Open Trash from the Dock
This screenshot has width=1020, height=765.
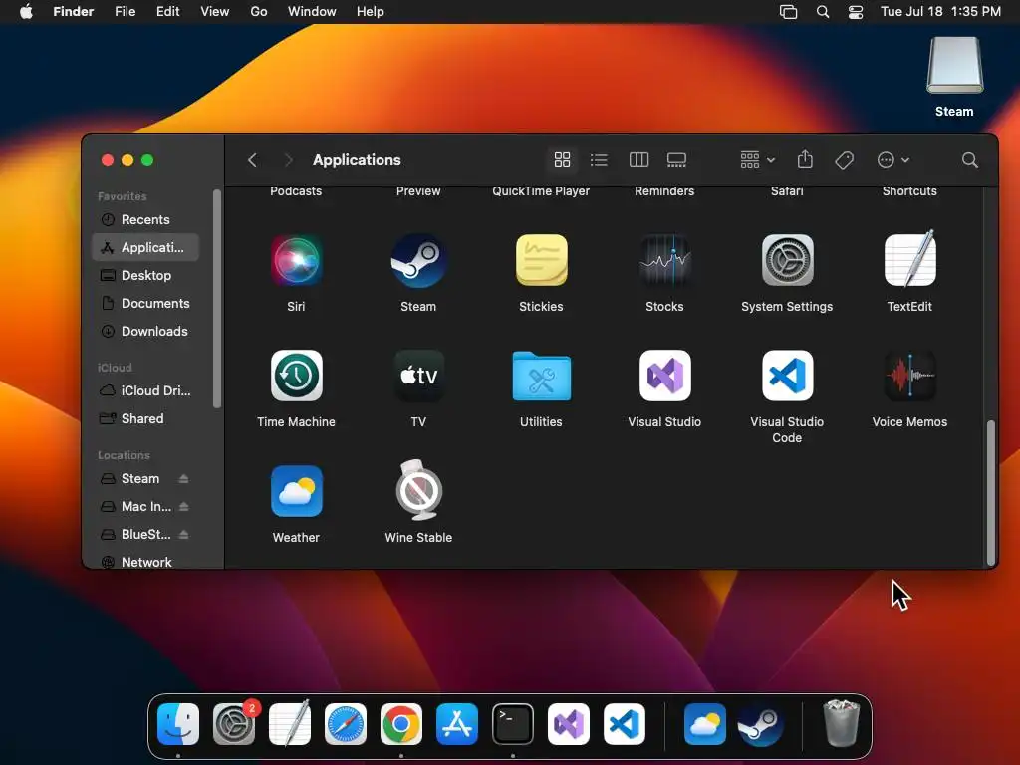(842, 723)
